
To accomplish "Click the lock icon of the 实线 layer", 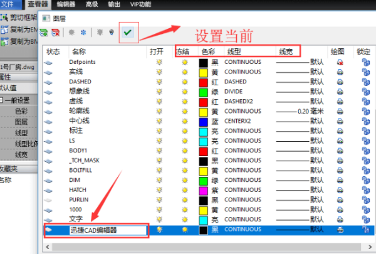I will tap(366, 72).
